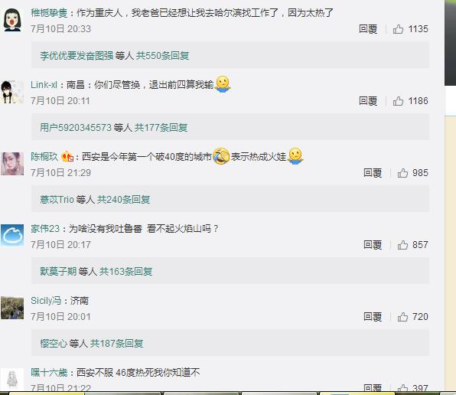Open 家伟23's cloud avatar
This screenshot has height=395, width=456.
[x=12, y=235]
